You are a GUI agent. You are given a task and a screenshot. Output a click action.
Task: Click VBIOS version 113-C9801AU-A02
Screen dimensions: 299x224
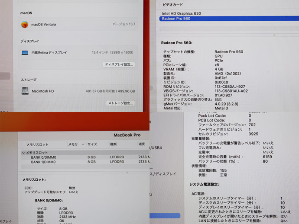tap(231, 91)
